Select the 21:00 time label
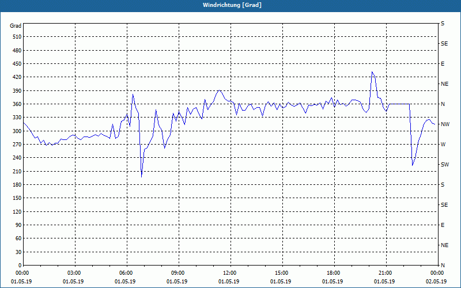This screenshot has width=461, height=288. [386, 273]
